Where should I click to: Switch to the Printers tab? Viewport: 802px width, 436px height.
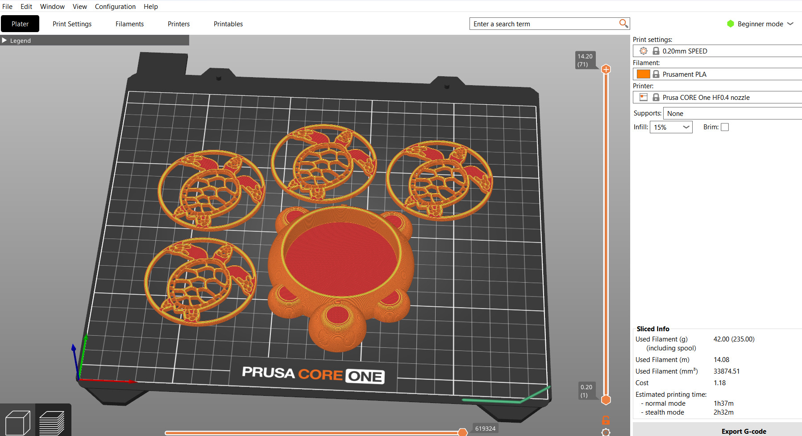pos(179,24)
